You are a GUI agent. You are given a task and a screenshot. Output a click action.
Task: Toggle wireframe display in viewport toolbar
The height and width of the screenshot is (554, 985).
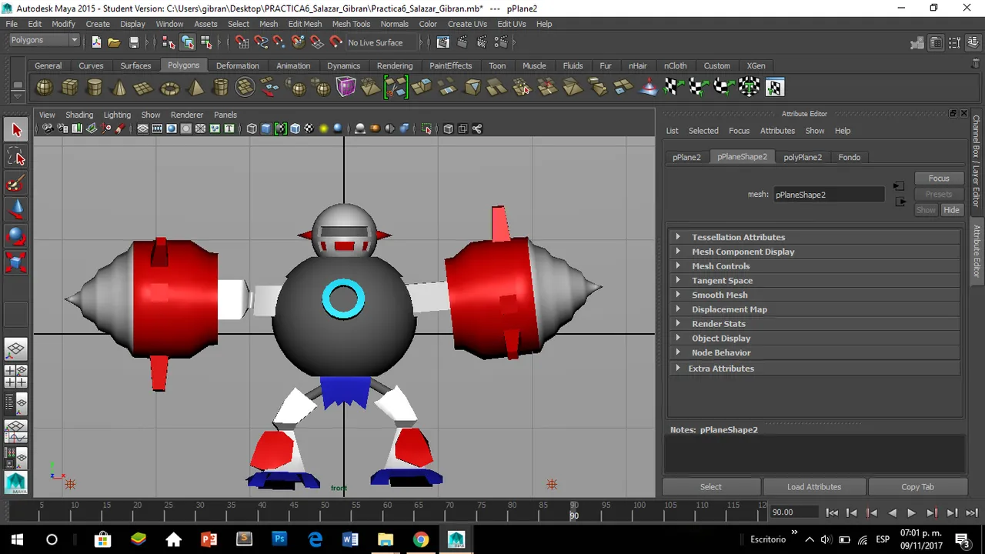[x=252, y=129]
